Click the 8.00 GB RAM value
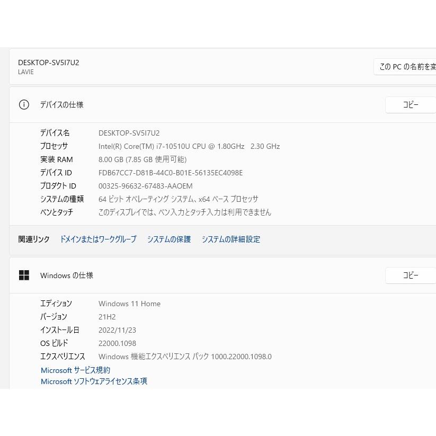The height and width of the screenshot is (436, 436). point(142,159)
